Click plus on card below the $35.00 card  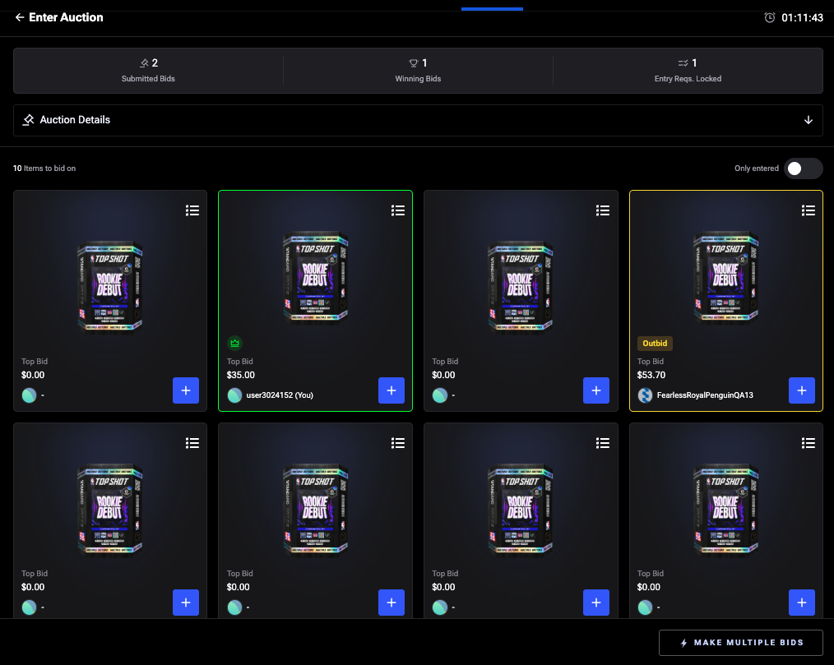click(x=392, y=603)
